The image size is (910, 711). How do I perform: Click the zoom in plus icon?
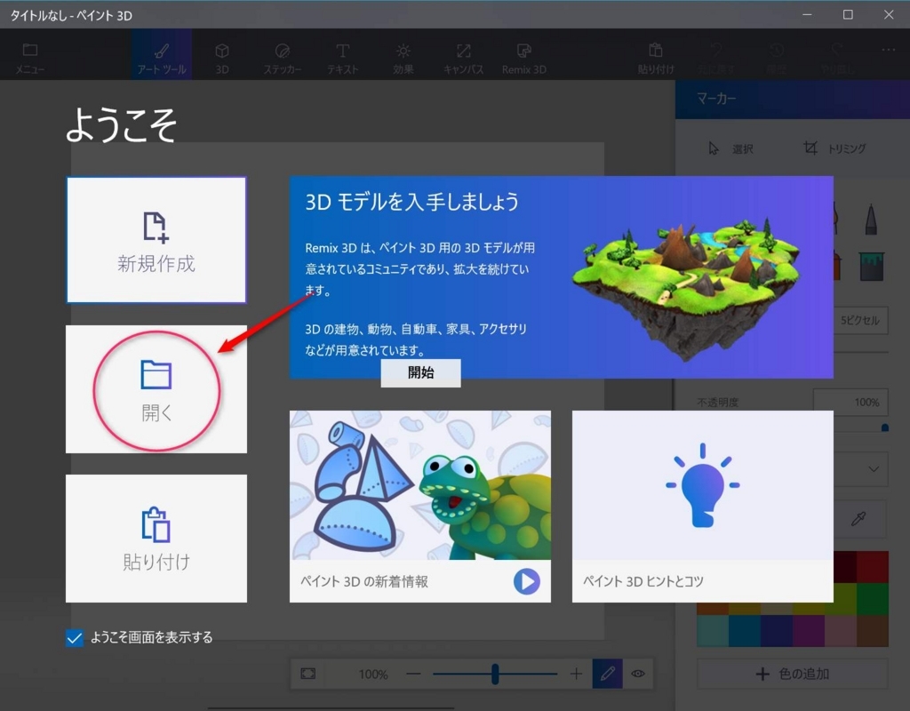click(x=576, y=674)
